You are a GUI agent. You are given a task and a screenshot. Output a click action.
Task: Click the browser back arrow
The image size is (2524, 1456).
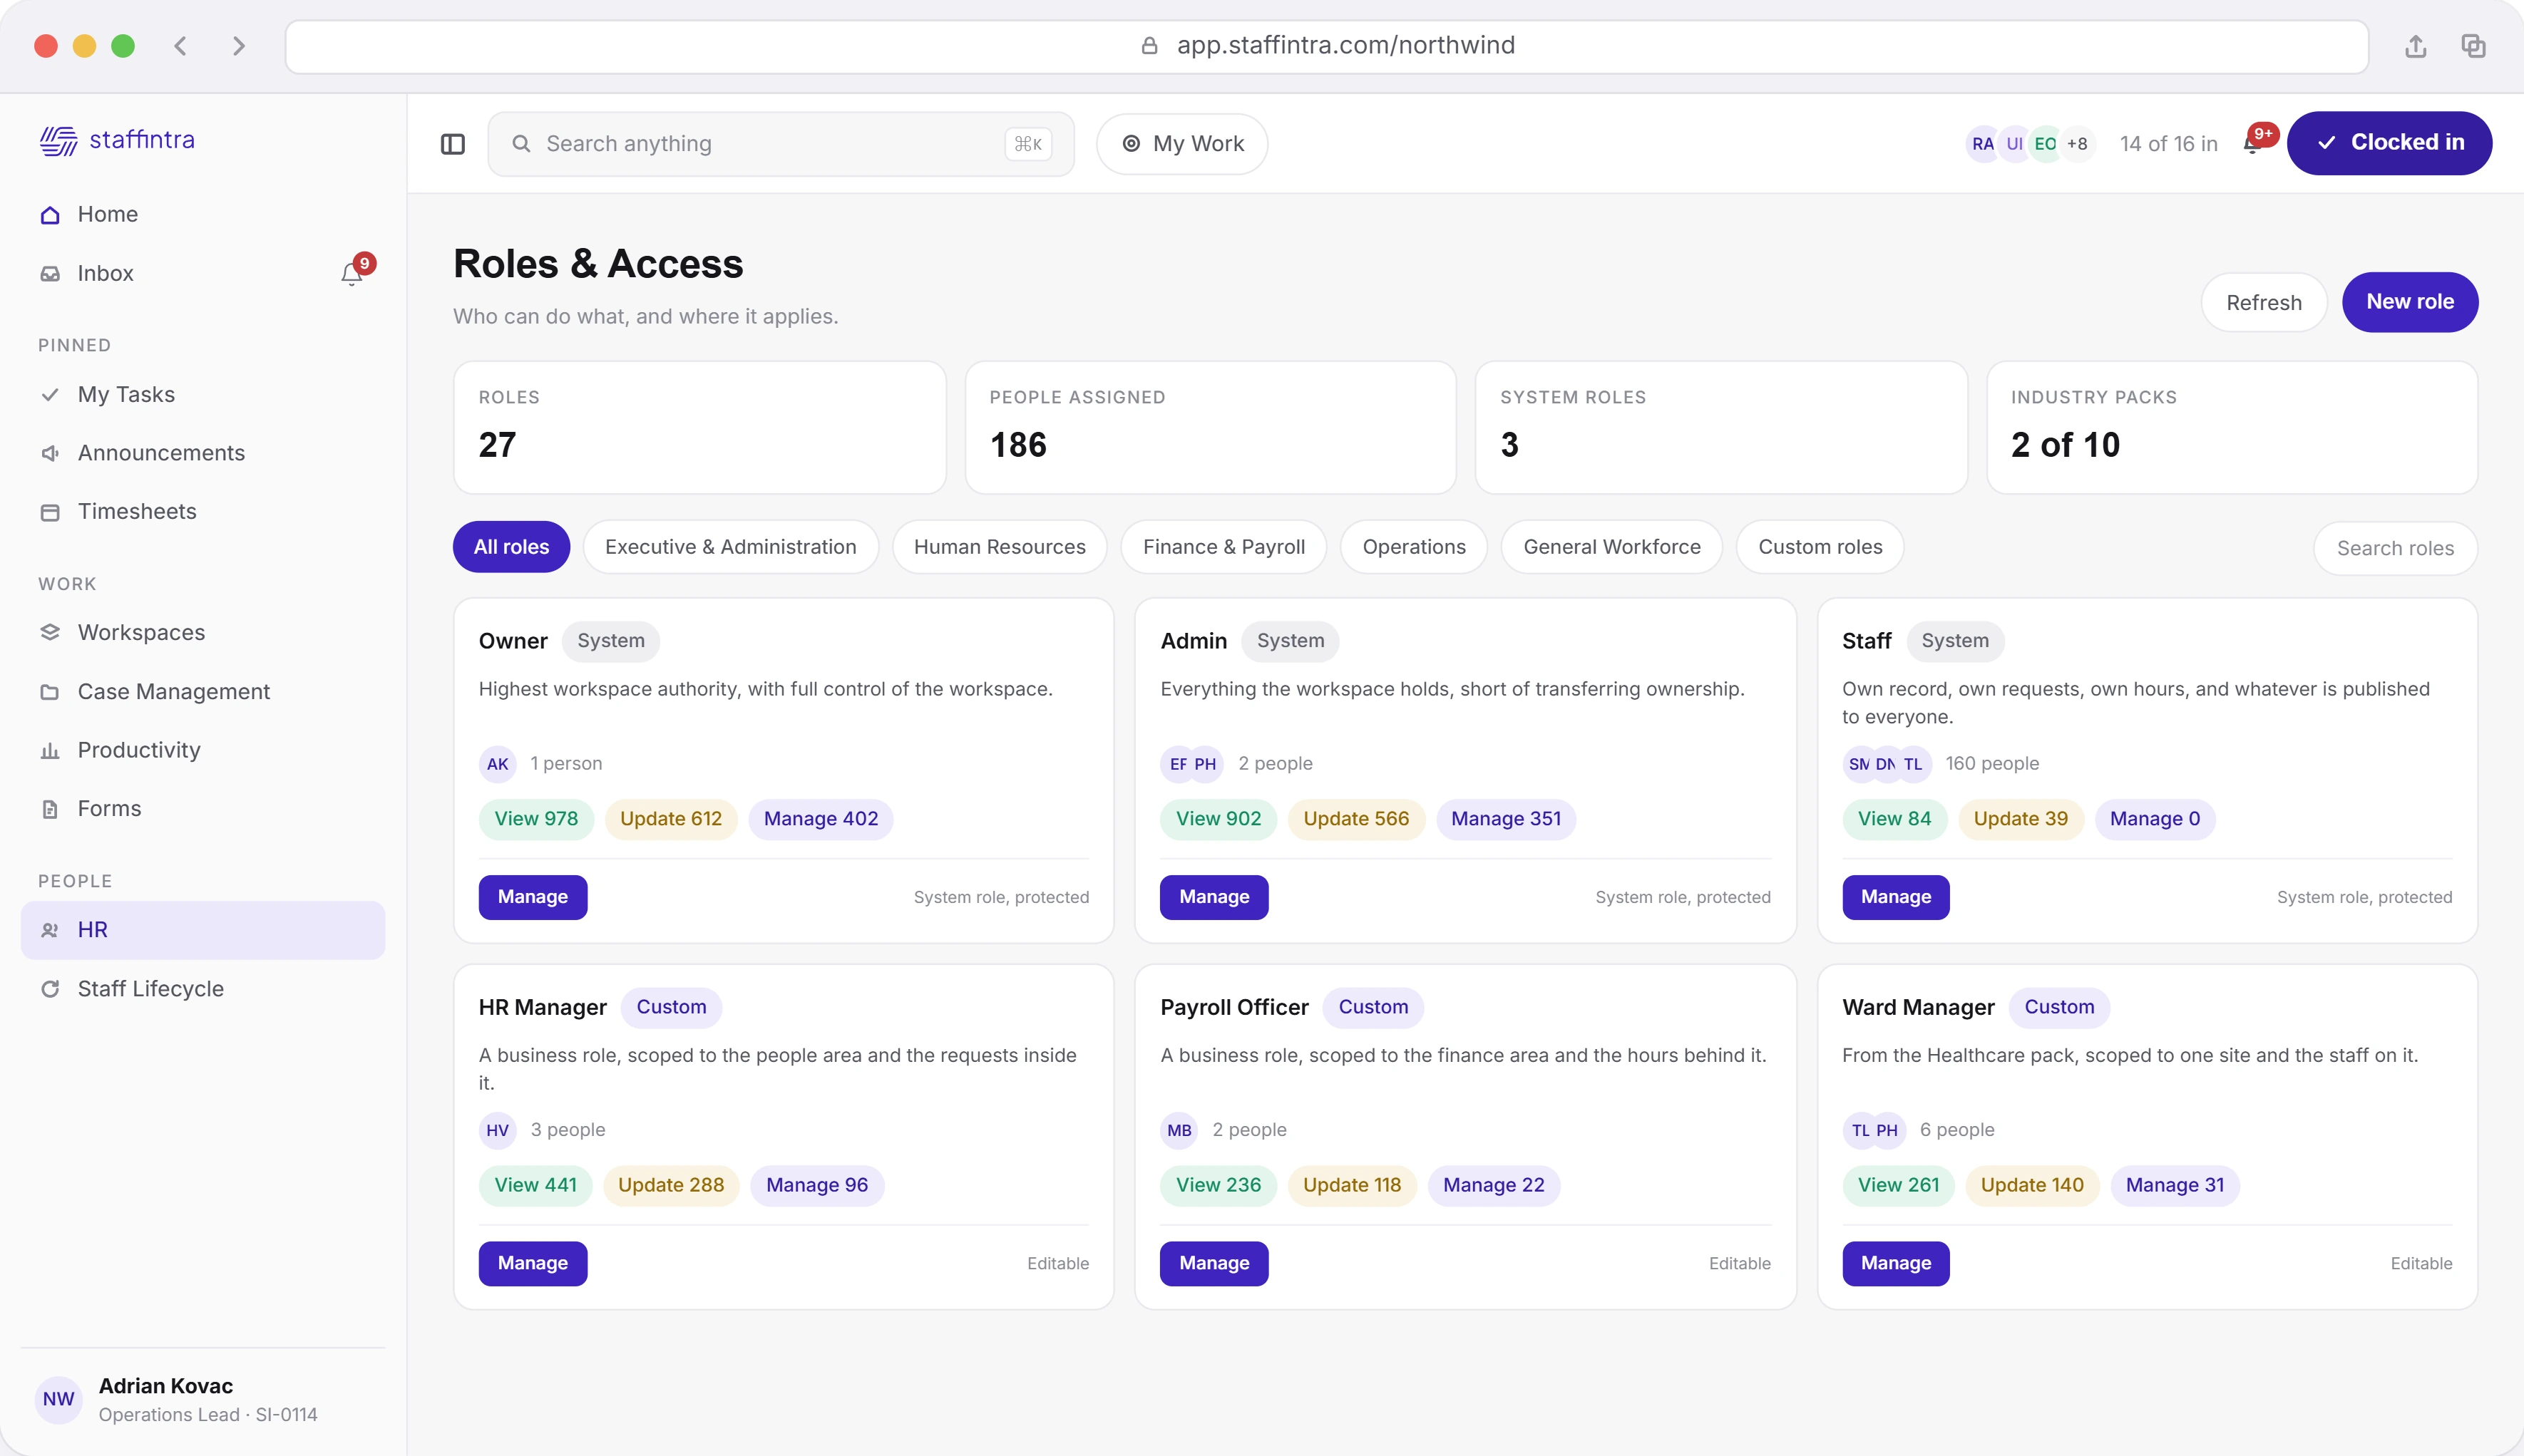pyautogui.click(x=181, y=46)
